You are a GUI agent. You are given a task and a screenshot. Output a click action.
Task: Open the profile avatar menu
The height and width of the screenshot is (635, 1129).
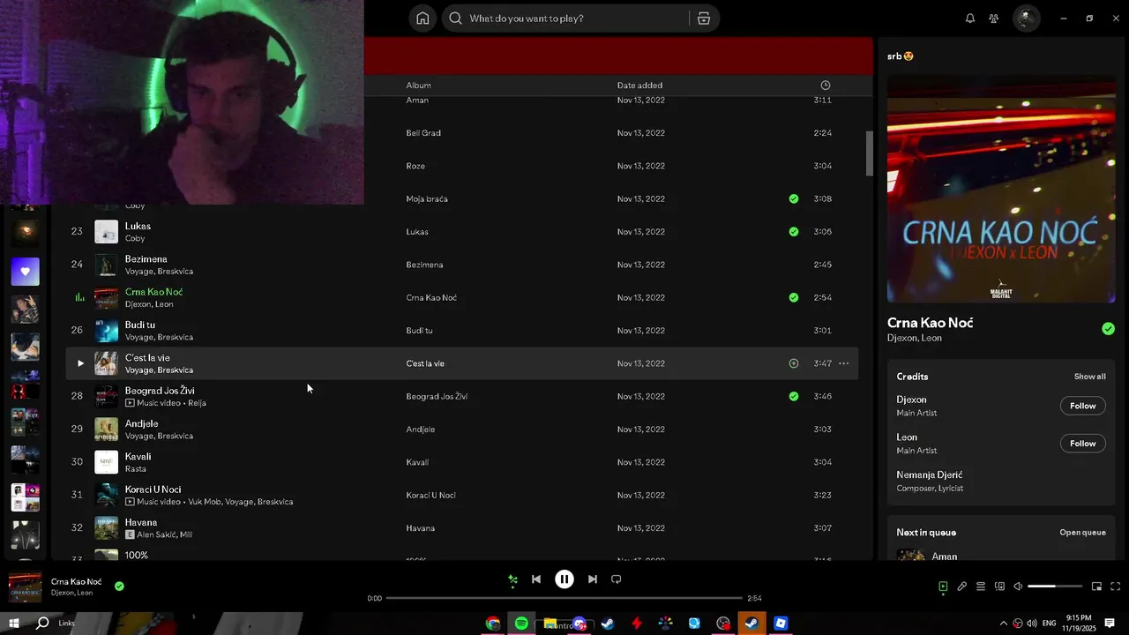pyautogui.click(x=1026, y=19)
